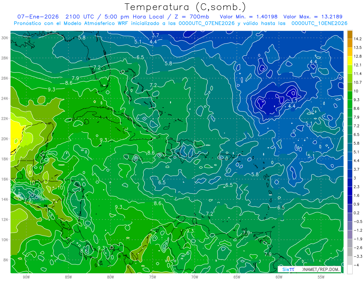Click the "16N" latitude label

[x=5, y=179]
